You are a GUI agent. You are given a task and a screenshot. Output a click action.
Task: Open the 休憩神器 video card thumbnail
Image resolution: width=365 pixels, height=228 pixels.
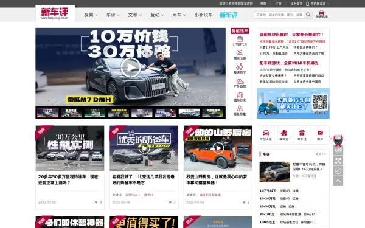pos(70,222)
